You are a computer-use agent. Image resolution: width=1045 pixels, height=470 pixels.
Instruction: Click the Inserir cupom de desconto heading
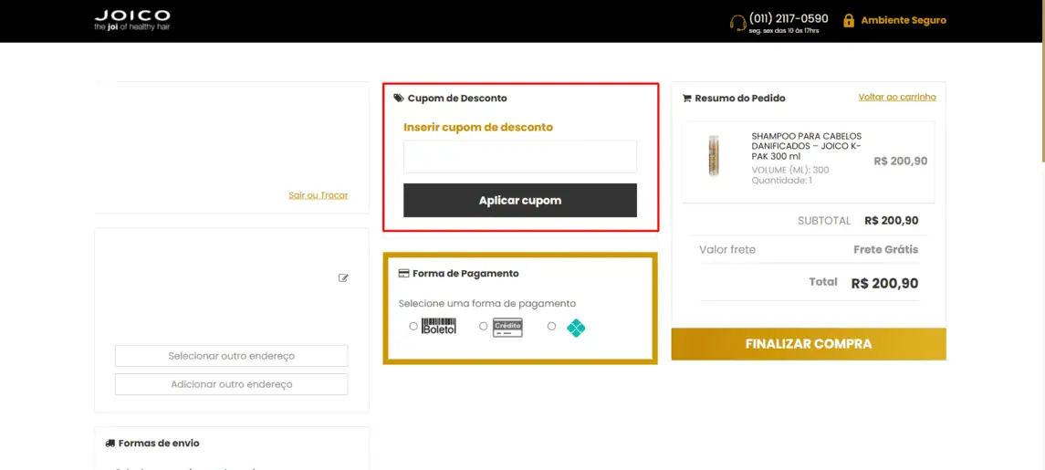click(478, 127)
